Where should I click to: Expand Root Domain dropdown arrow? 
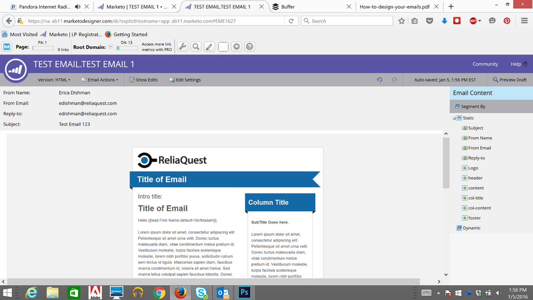[110, 46]
